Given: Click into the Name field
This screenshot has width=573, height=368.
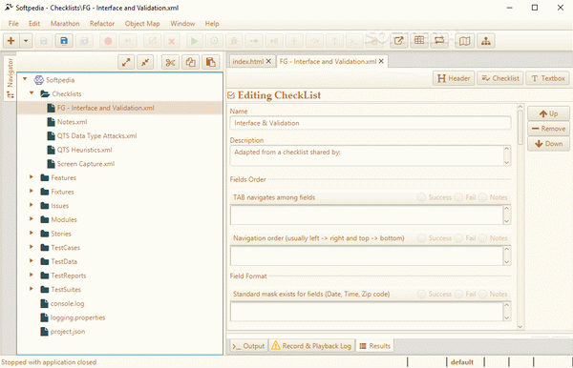Looking at the screenshot, I should pos(371,123).
